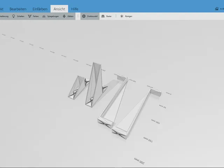Open the picture icon at top right

tap(217, 9)
